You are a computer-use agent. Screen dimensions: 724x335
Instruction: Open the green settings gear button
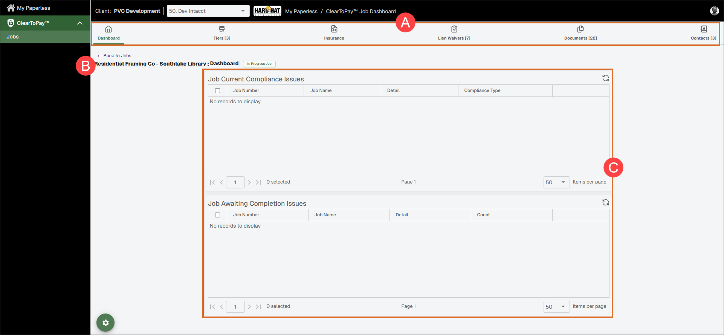coord(105,323)
